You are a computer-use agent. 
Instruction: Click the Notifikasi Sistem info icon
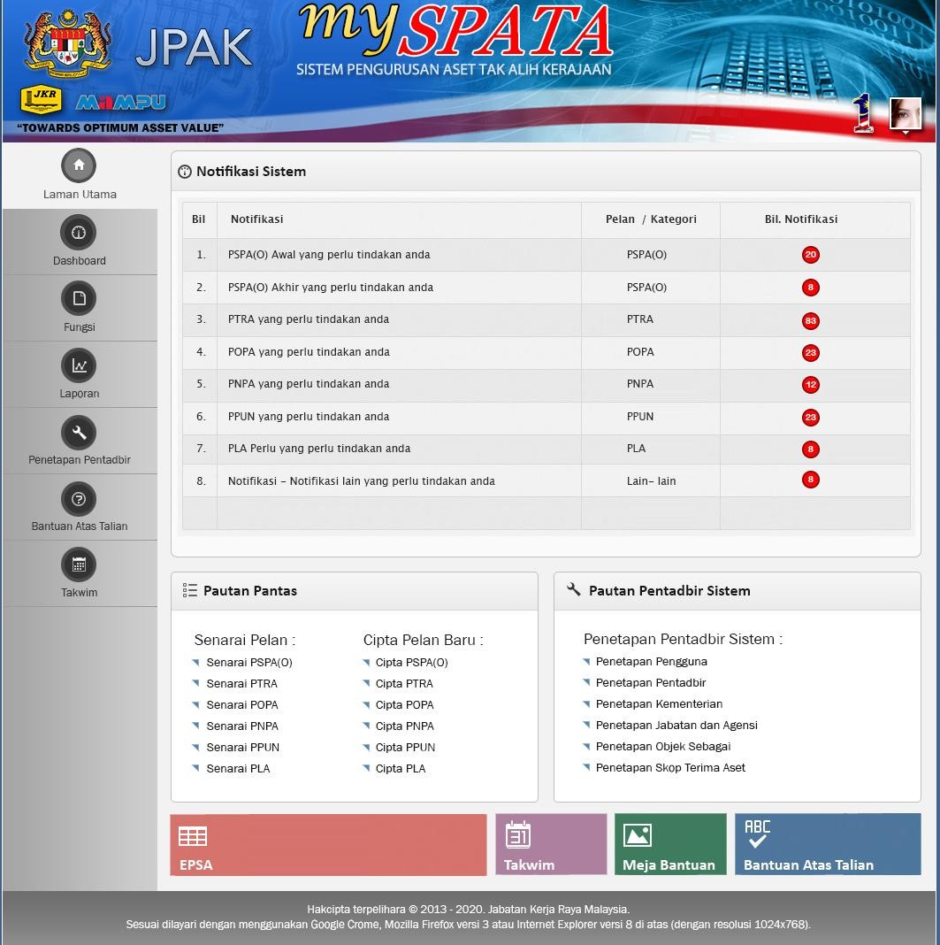tap(187, 172)
